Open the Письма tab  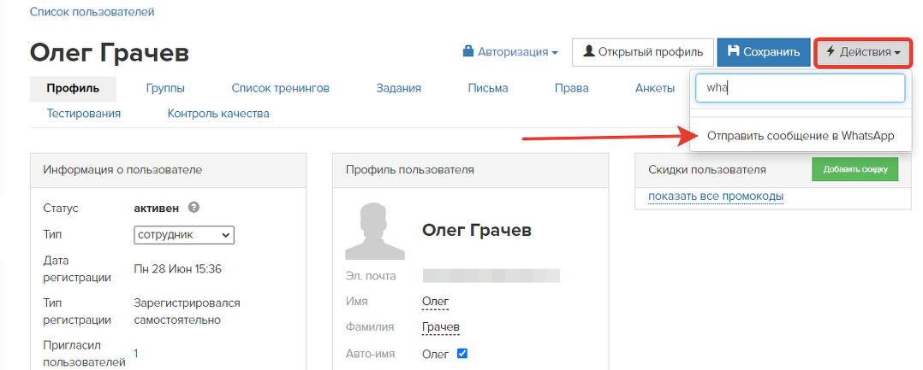point(488,88)
